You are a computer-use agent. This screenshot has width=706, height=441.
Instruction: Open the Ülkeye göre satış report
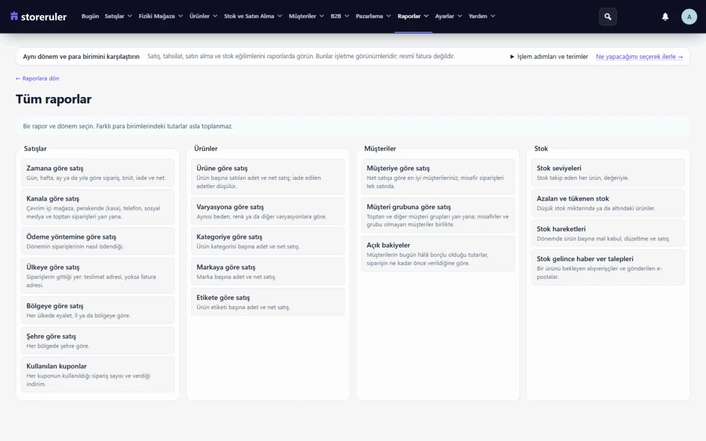tap(98, 275)
